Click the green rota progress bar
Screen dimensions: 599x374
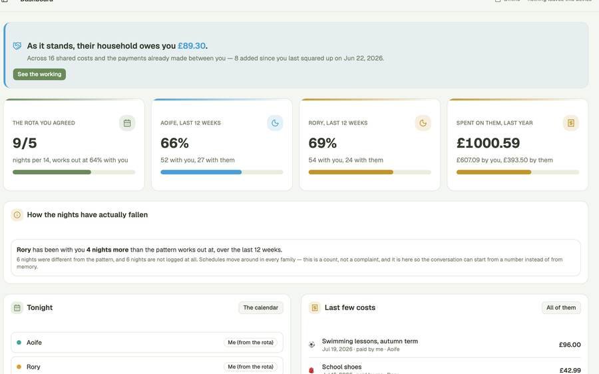74,172
